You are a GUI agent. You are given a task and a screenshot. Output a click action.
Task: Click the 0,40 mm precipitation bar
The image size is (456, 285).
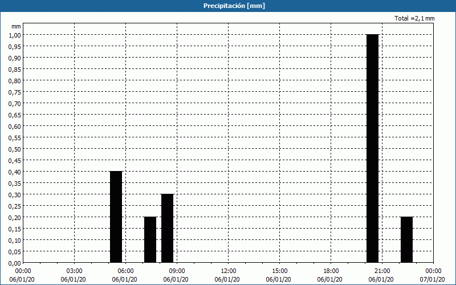(116, 217)
